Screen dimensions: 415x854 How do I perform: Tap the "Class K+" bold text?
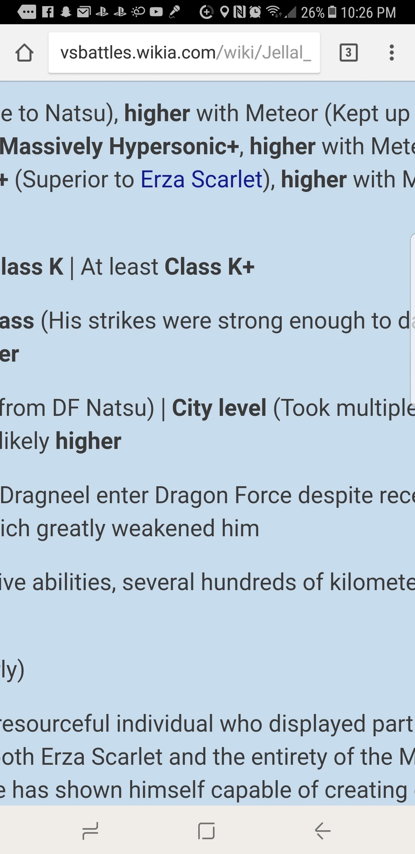(209, 267)
